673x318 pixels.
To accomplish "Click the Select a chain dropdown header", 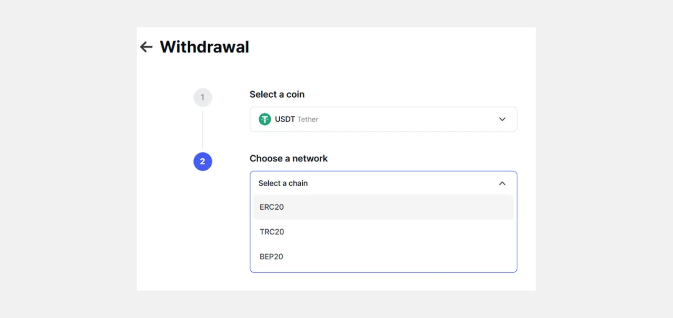I will point(383,183).
